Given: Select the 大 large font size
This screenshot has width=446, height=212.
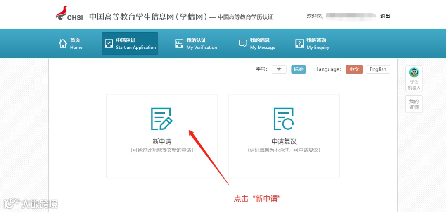Looking at the screenshot, I should [x=279, y=69].
